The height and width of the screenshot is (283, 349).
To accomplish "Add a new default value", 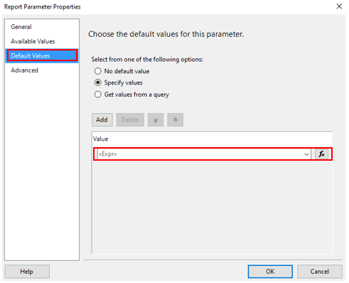I will pos(102,119).
